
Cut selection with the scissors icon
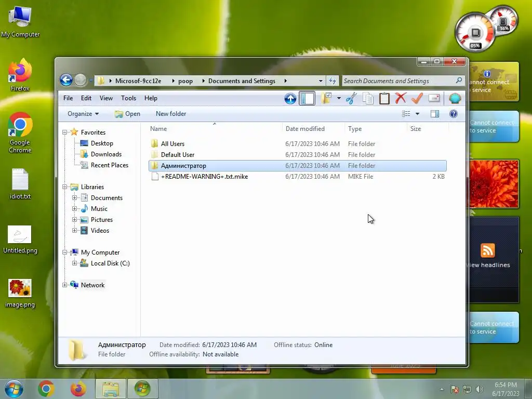click(x=351, y=98)
